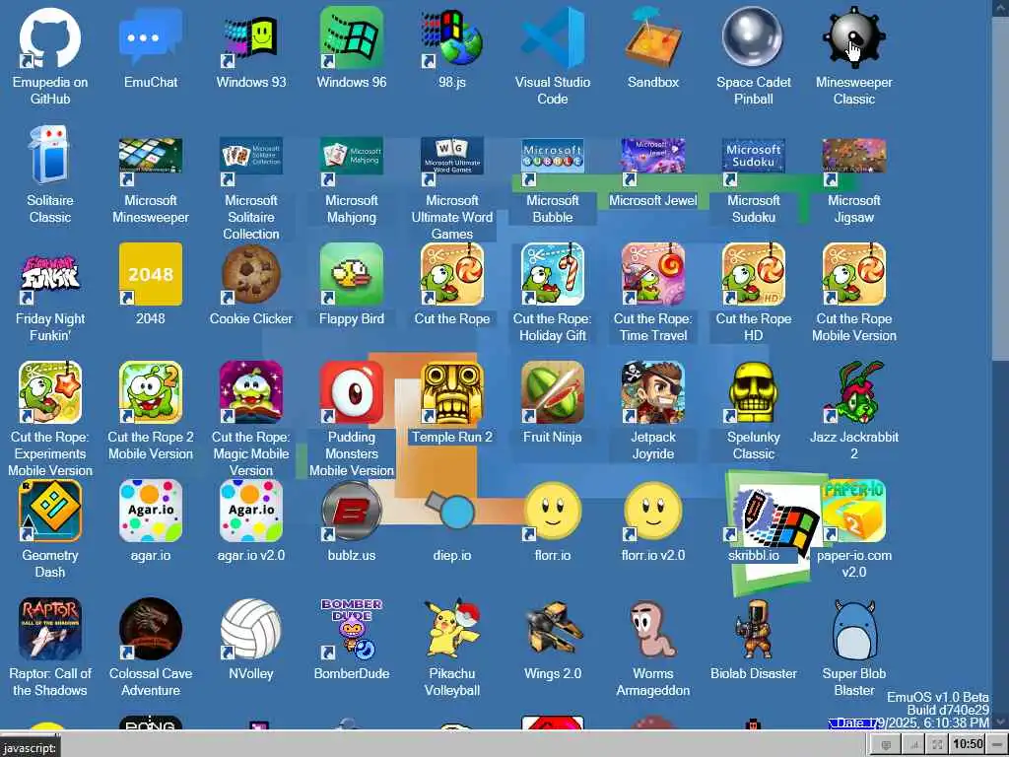Click the scrollbar down arrow
The image size is (1009, 757).
1000,721
